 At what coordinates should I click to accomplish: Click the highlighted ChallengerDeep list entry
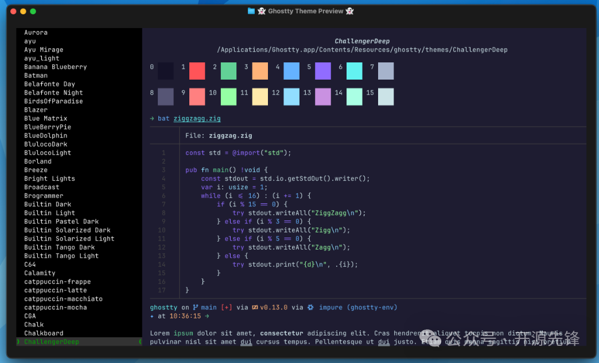pos(79,342)
